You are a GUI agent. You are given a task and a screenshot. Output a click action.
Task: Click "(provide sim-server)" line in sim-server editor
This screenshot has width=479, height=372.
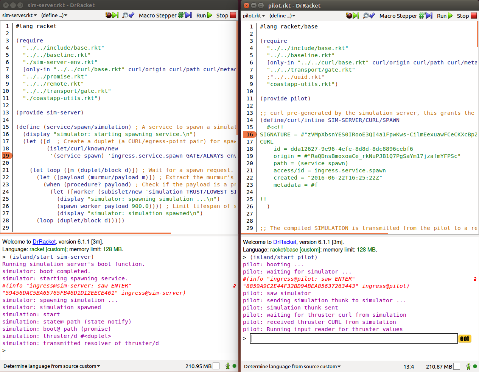tap(50, 113)
